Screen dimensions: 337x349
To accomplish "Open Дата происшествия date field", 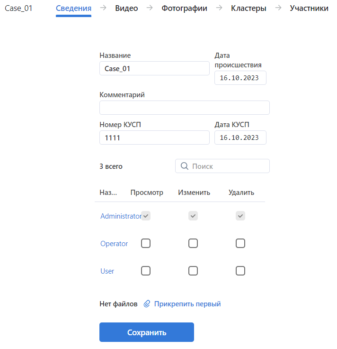I will coord(240,78).
